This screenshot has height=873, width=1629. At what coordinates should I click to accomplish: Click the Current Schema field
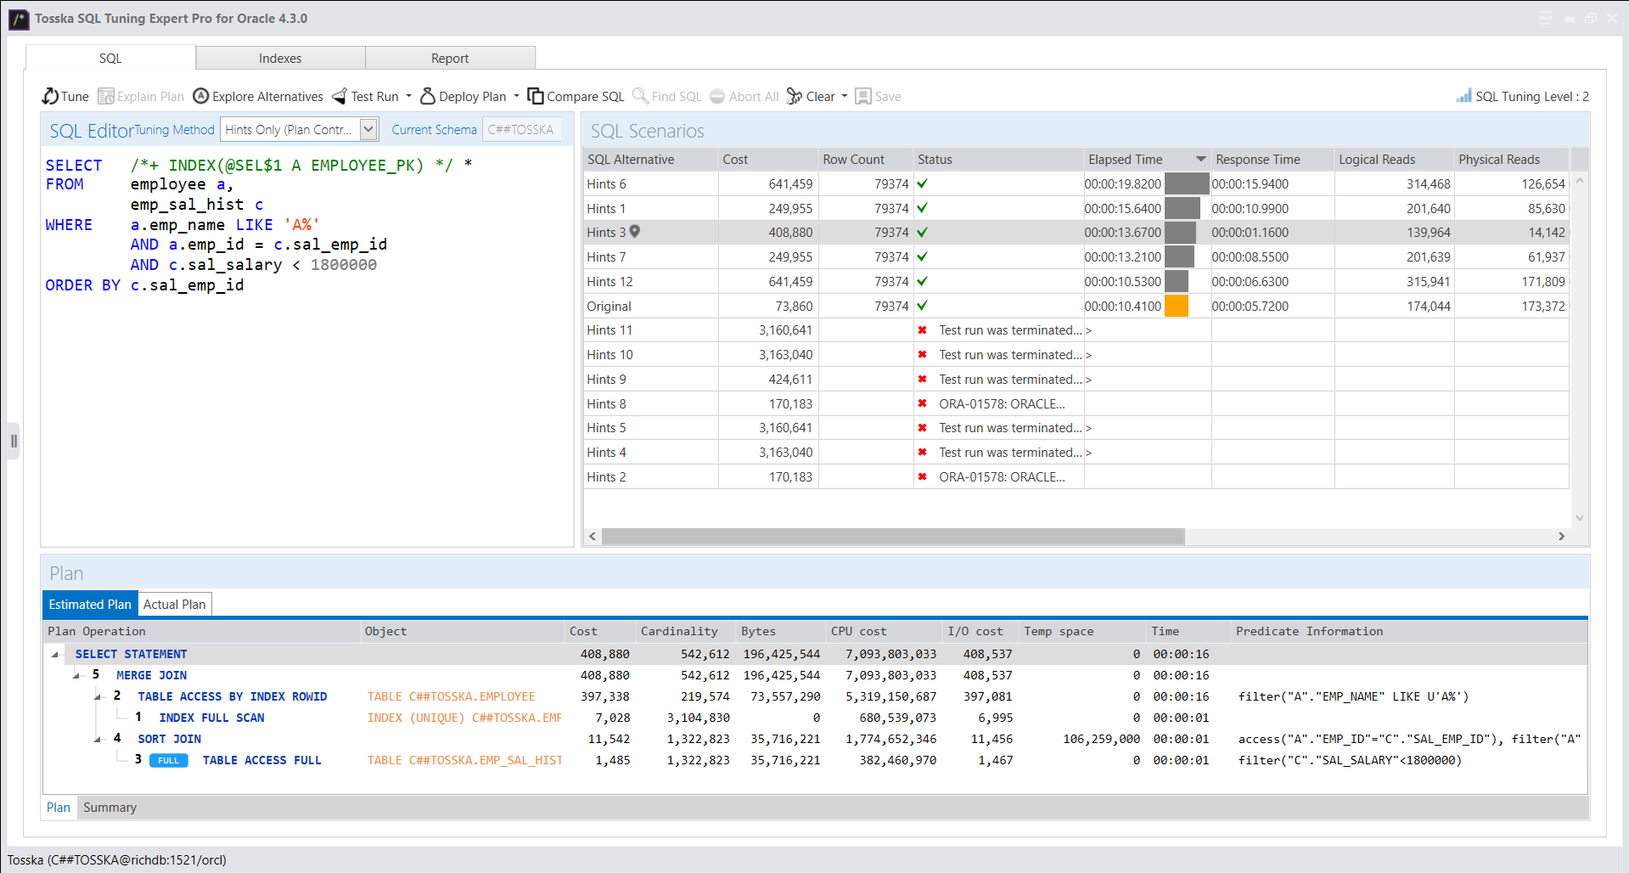click(x=522, y=130)
